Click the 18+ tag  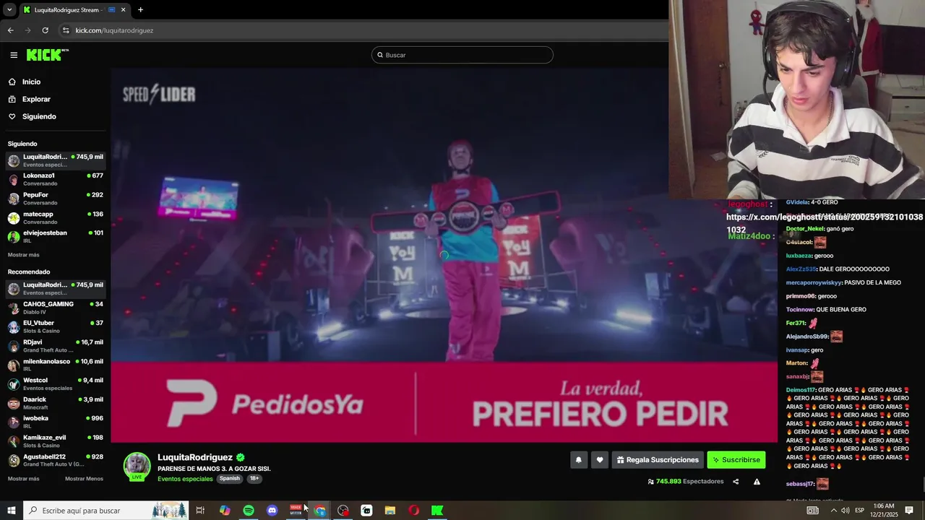[x=254, y=479]
